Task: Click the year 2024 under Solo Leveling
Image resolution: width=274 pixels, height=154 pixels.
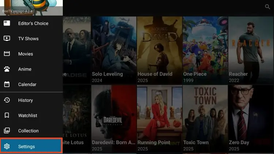Action: (x=97, y=81)
